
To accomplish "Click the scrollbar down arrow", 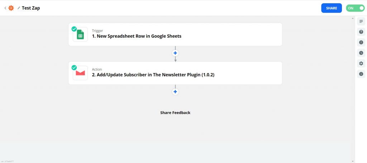I will (x=353, y=161).
